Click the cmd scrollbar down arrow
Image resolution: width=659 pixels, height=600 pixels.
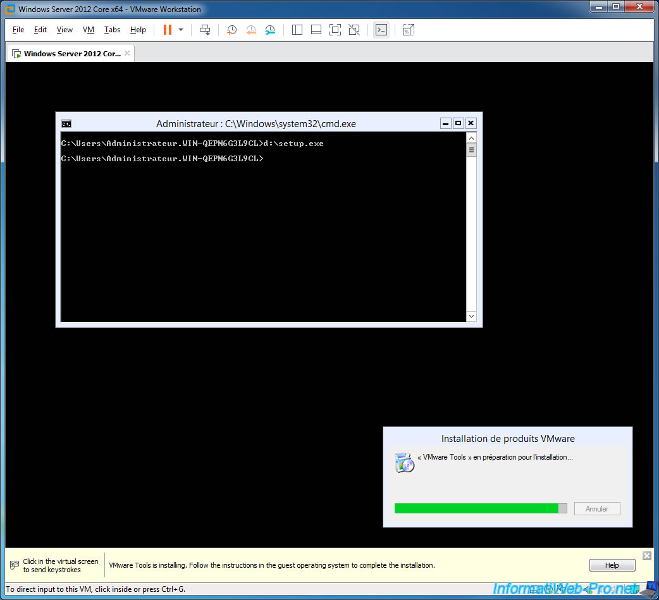click(x=472, y=316)
